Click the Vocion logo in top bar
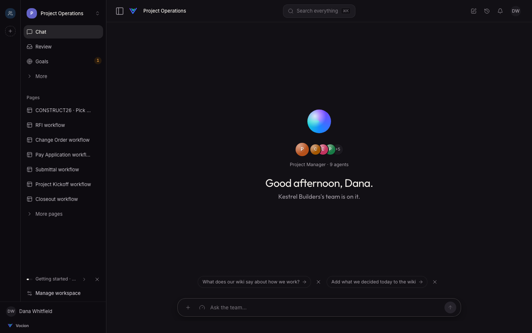The image size is (532, 333). (x=133, y=11)
